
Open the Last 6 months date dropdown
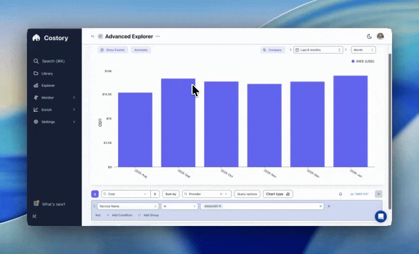pyautogui.click(x=318, y=50)
